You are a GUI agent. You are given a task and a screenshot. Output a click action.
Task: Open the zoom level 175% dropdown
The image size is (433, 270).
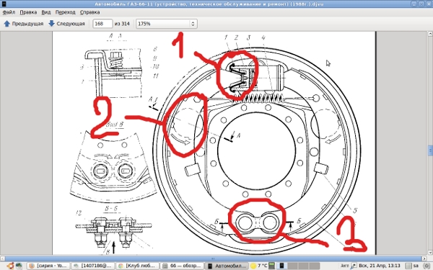click(166, 24)
